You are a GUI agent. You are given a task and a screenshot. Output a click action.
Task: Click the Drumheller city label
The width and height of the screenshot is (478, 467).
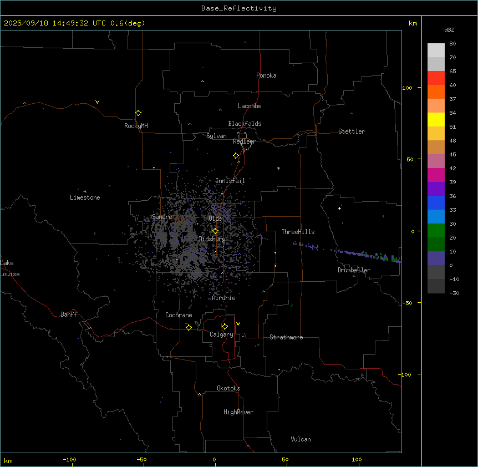353,270
